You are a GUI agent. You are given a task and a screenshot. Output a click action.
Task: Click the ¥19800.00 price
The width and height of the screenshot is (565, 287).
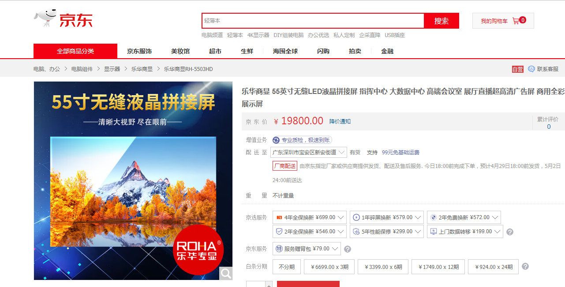[299, 121]
